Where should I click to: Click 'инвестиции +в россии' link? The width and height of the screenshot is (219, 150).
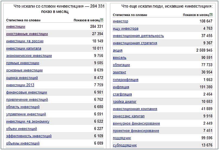coord(25,41)
